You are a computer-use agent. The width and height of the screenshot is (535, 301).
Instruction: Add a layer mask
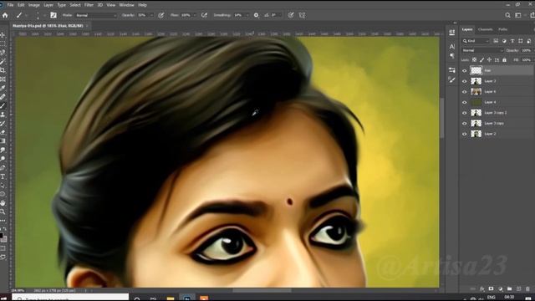(x=491, y=289)
